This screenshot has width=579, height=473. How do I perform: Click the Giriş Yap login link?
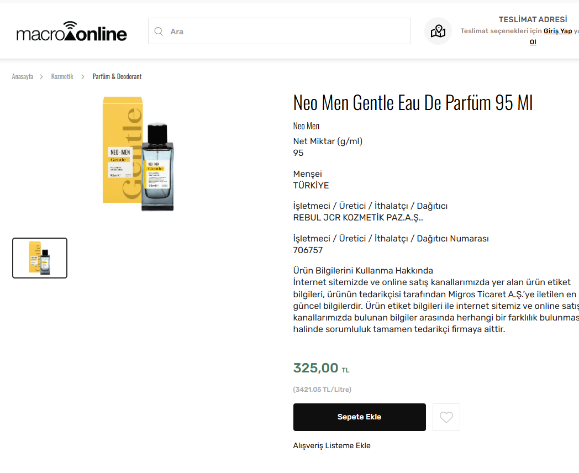(x=557, y=31)
